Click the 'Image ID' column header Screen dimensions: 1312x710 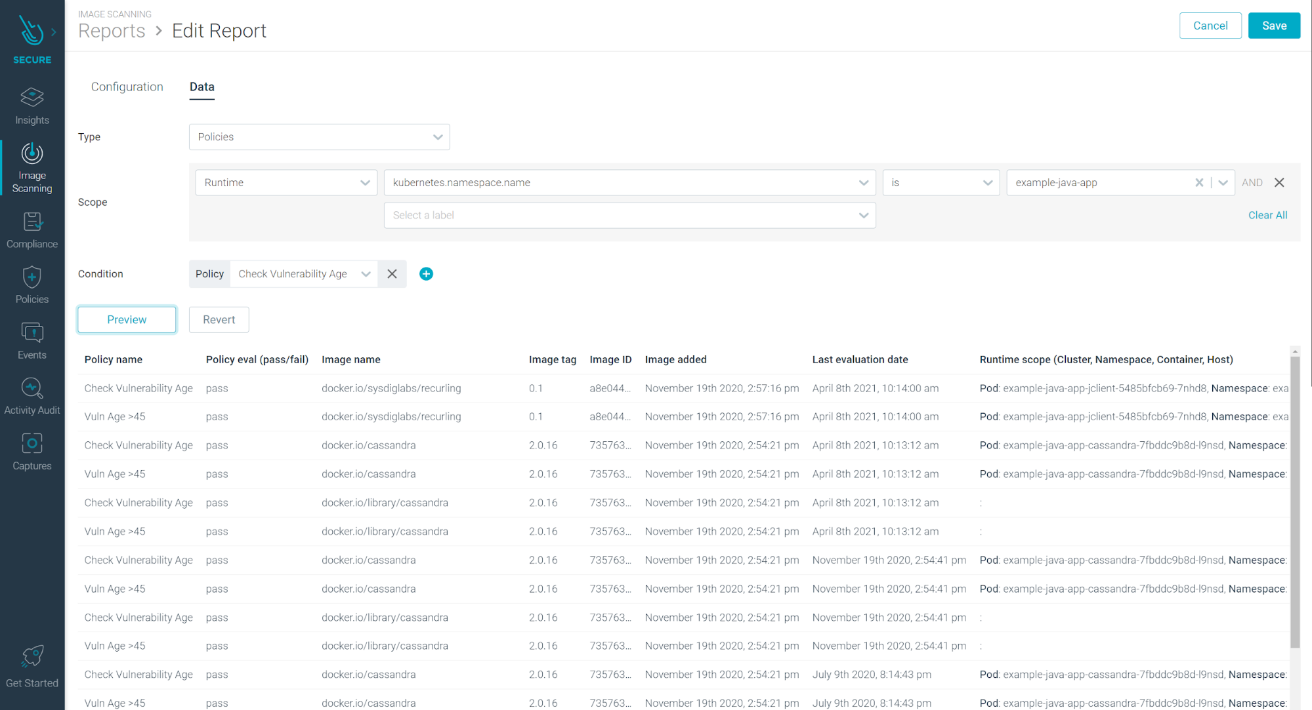610,359
